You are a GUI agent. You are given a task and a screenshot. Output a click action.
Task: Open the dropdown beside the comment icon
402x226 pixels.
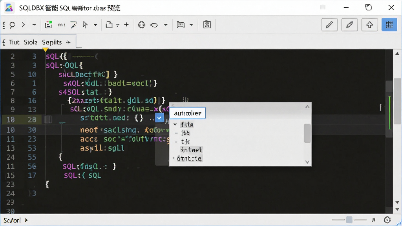tap(191, 25)
